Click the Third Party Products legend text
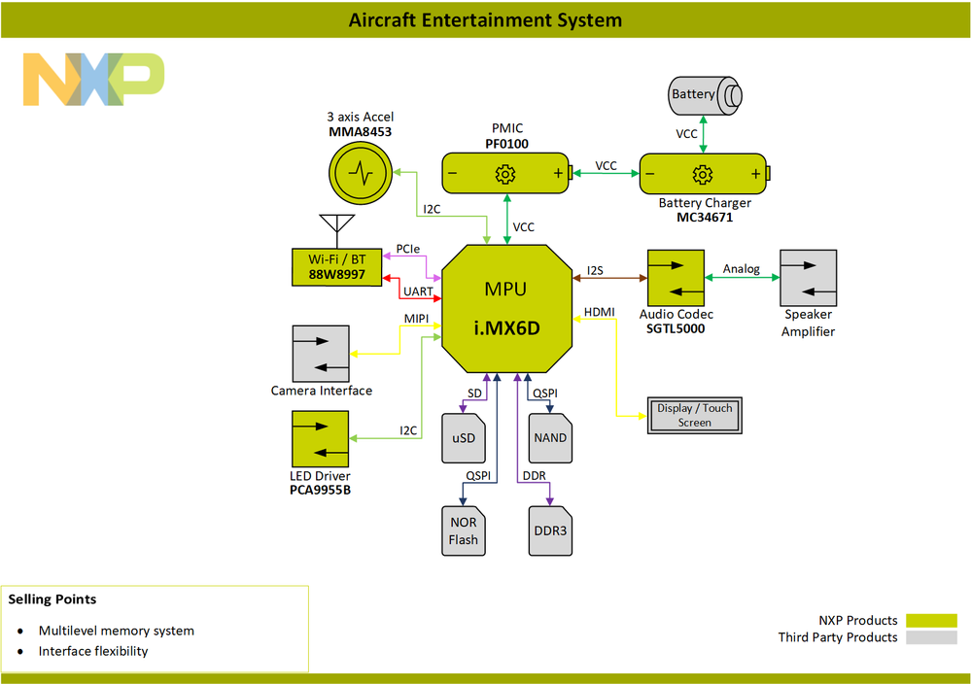This screenshot has width=971, height=684. (838, 637)
